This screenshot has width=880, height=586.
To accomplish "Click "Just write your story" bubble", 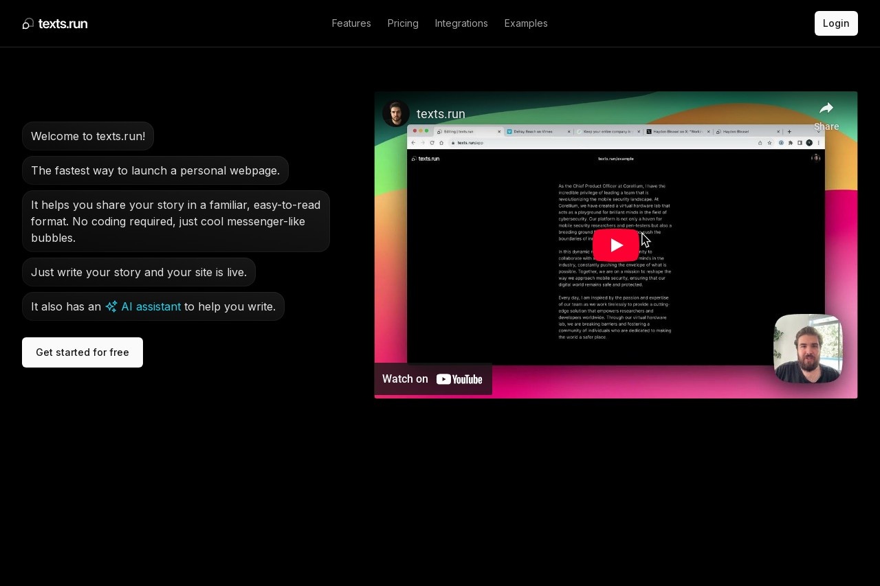I will [139, 272].
